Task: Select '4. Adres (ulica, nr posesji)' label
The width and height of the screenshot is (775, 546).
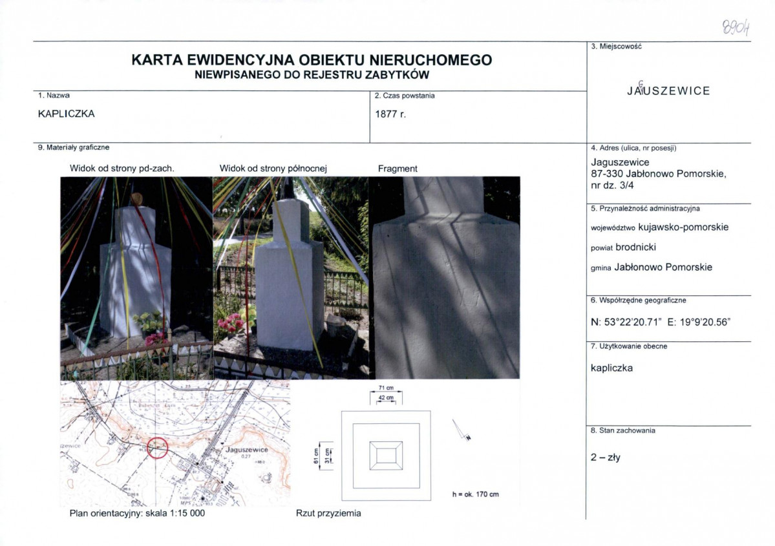Action: (x=633, y=148)
